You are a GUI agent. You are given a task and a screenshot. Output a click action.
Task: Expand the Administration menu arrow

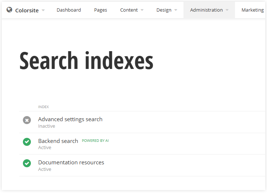pyautogui.click(x=227, y=10)
